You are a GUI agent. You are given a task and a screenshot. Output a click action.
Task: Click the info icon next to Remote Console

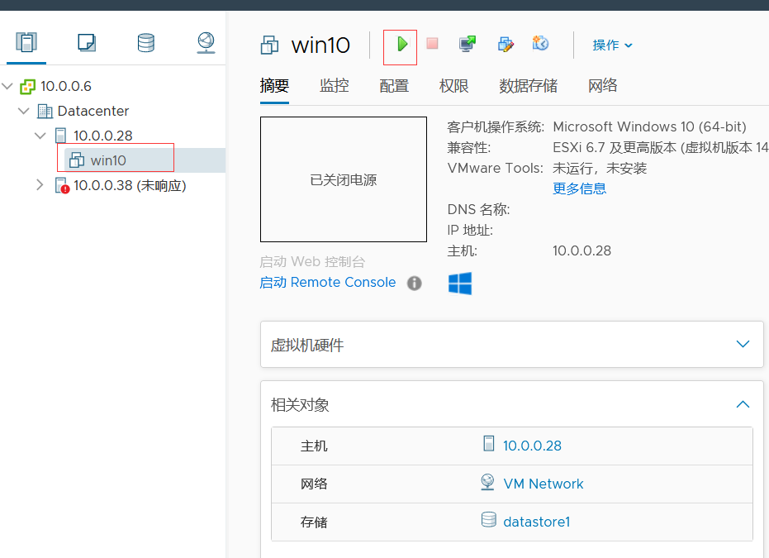415,284
